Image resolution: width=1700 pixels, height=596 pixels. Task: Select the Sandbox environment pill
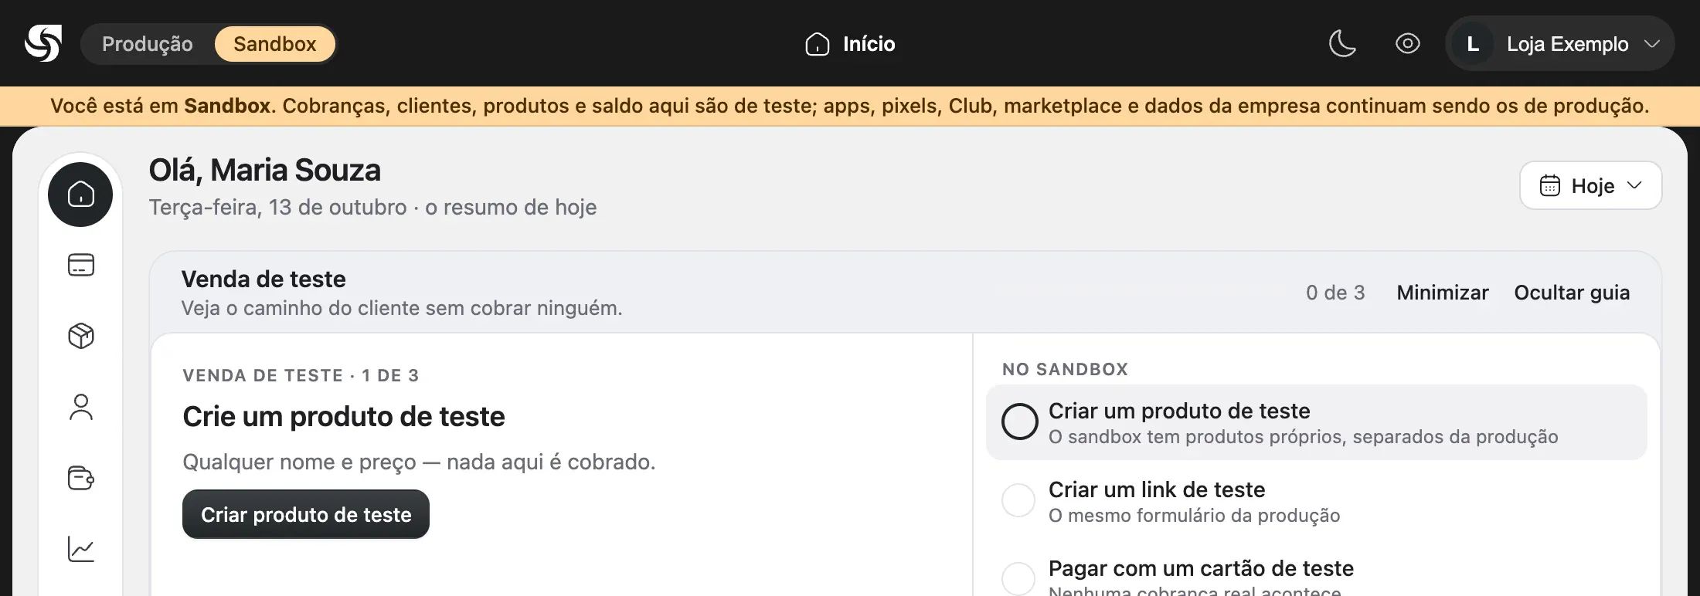point(275,44)
